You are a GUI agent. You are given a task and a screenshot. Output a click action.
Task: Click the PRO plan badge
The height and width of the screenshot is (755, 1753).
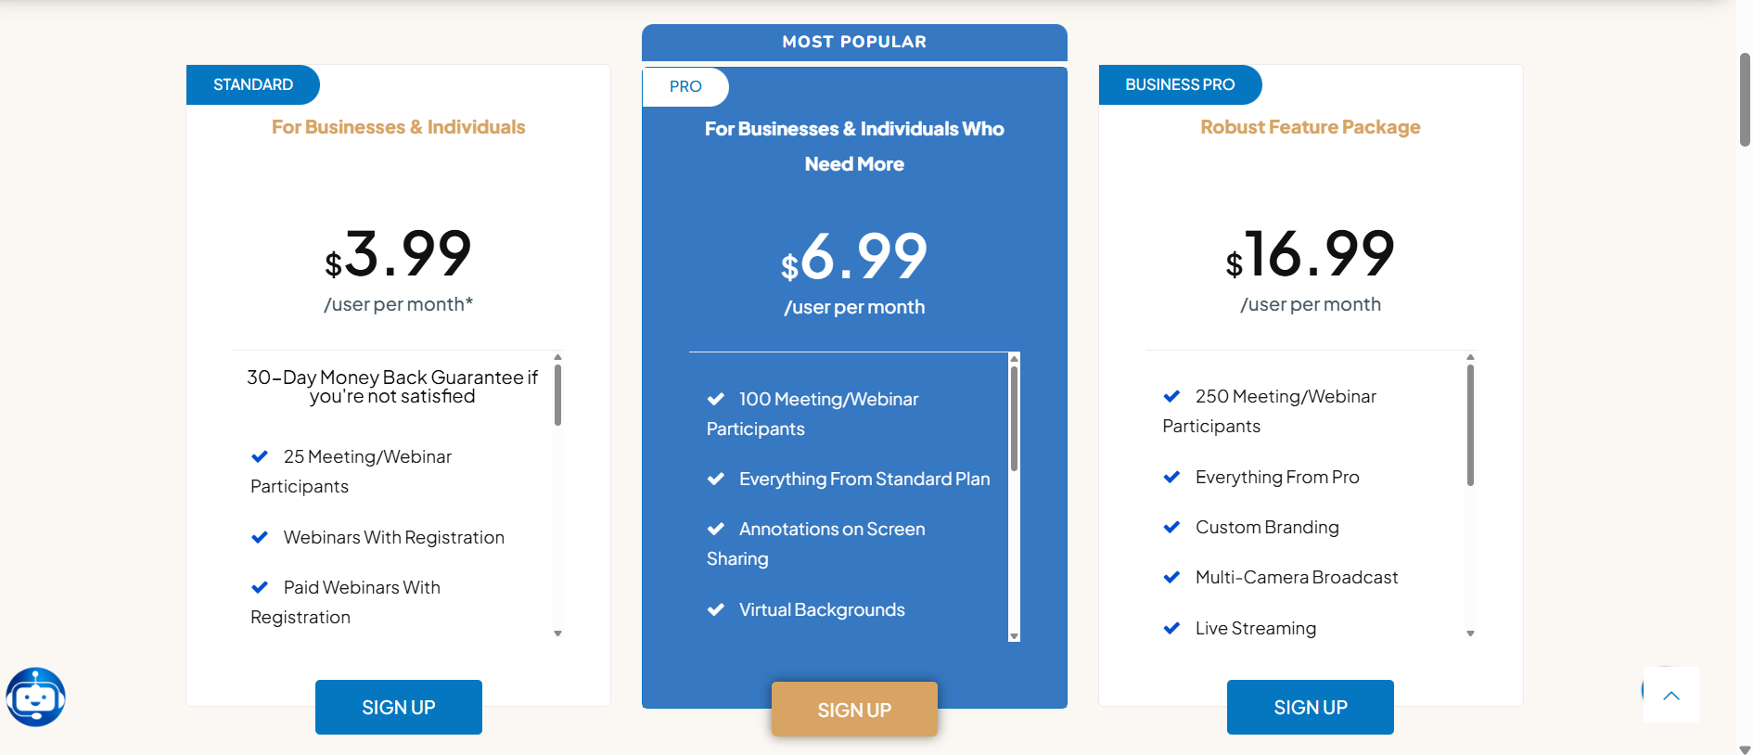point(685,86)
